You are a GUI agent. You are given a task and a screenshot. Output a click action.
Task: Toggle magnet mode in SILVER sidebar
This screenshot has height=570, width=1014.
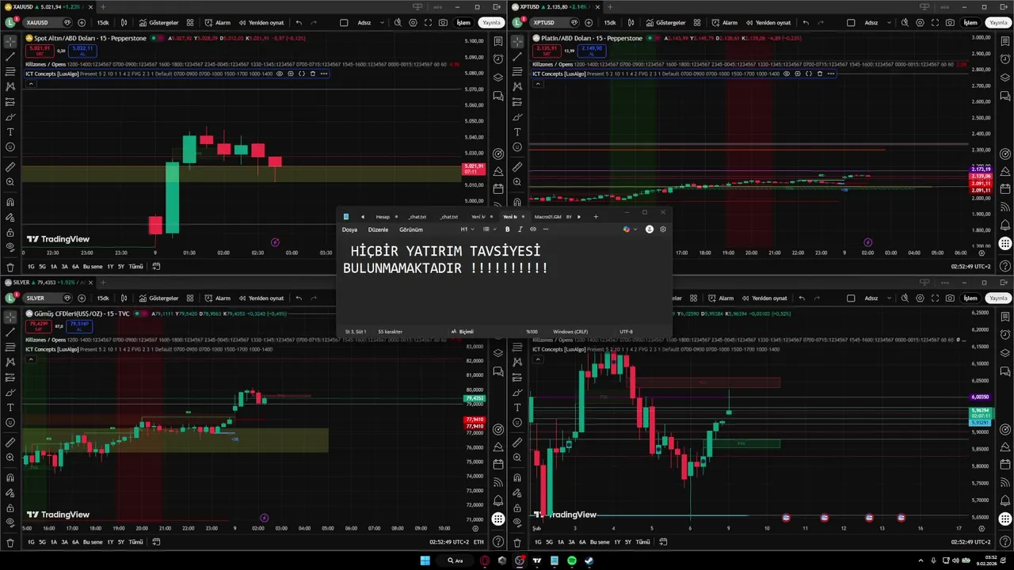(x=10, y=477)
